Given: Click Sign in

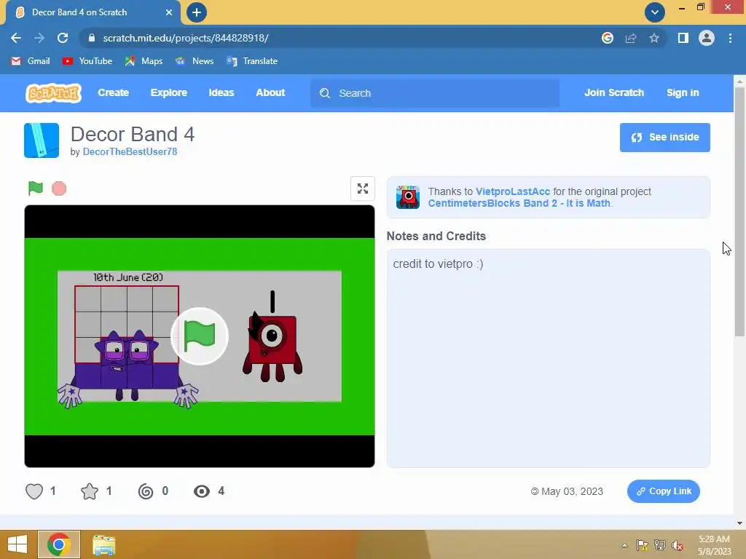Looking at the screenshot, I should tap(683, 92).
